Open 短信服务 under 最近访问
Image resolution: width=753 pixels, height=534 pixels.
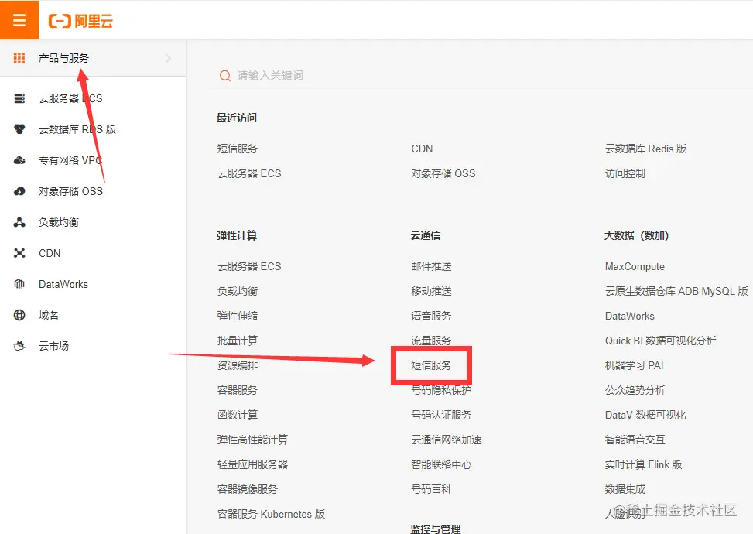point(238,149)
